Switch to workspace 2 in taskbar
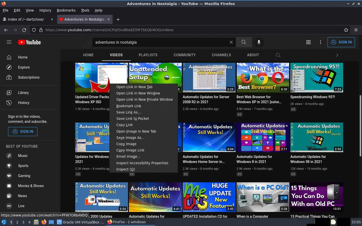The height and width of the screenshot is (226, 362). pos(17,222)
